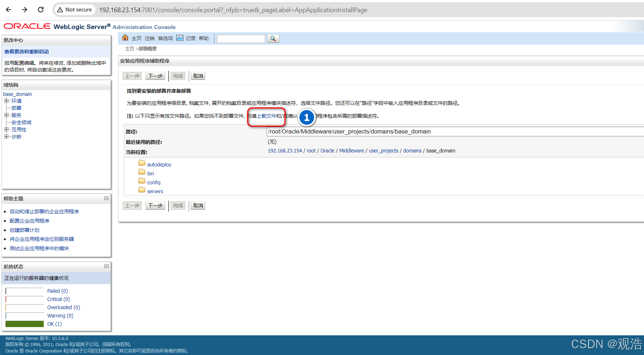Click the user_projects path link
Viewport: 644px width, 355px height.
(384, 151)
